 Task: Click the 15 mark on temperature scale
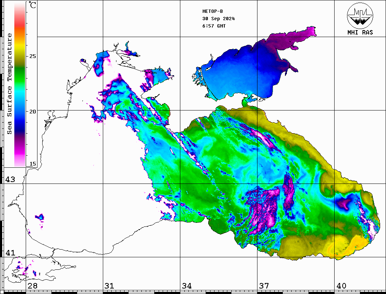pyautogui.click(x=32, y=164)
